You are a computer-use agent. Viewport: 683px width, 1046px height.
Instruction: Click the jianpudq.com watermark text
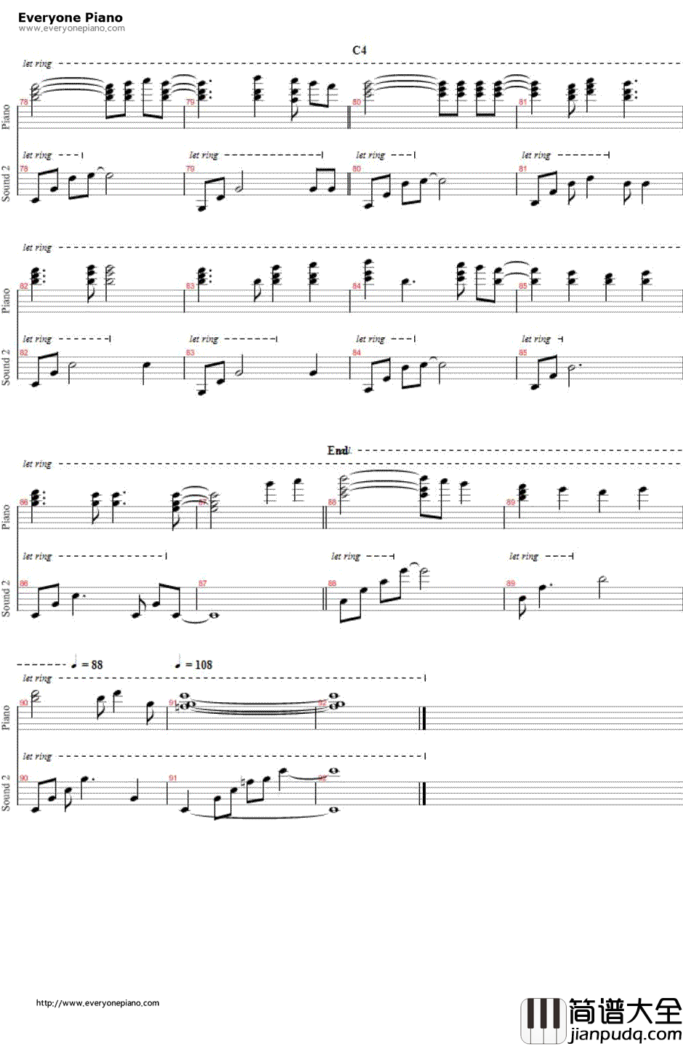click(625, 1035)
